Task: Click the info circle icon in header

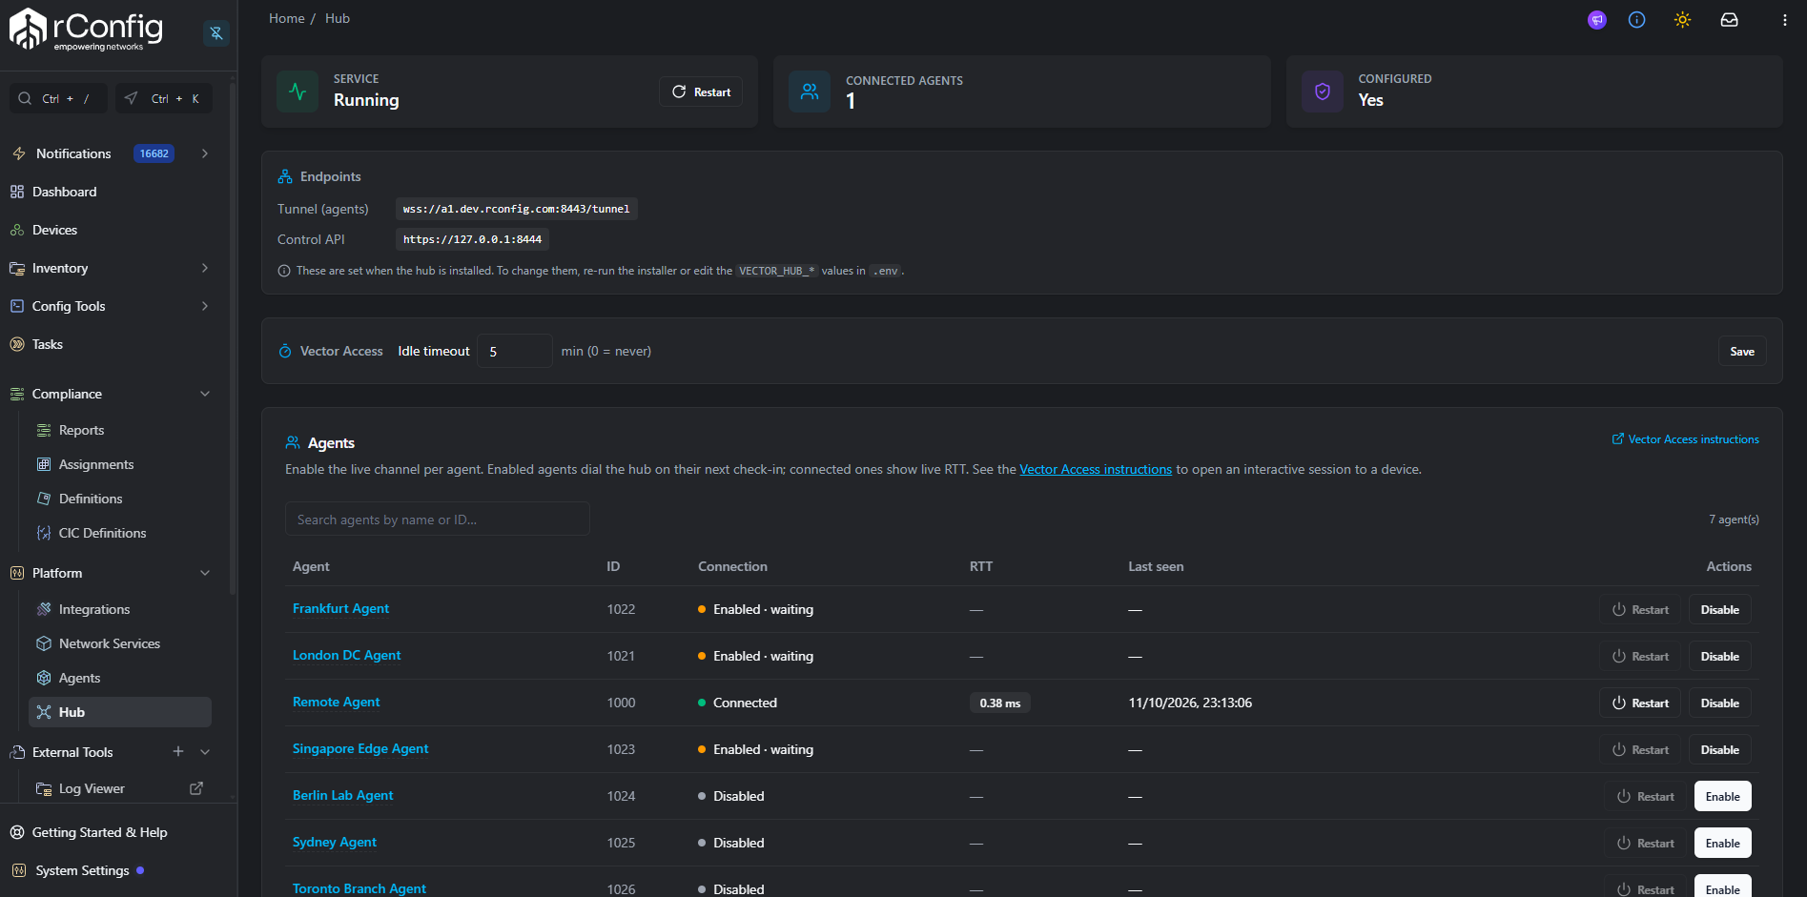Action: pyautogui.click(x=1637, y=20)
